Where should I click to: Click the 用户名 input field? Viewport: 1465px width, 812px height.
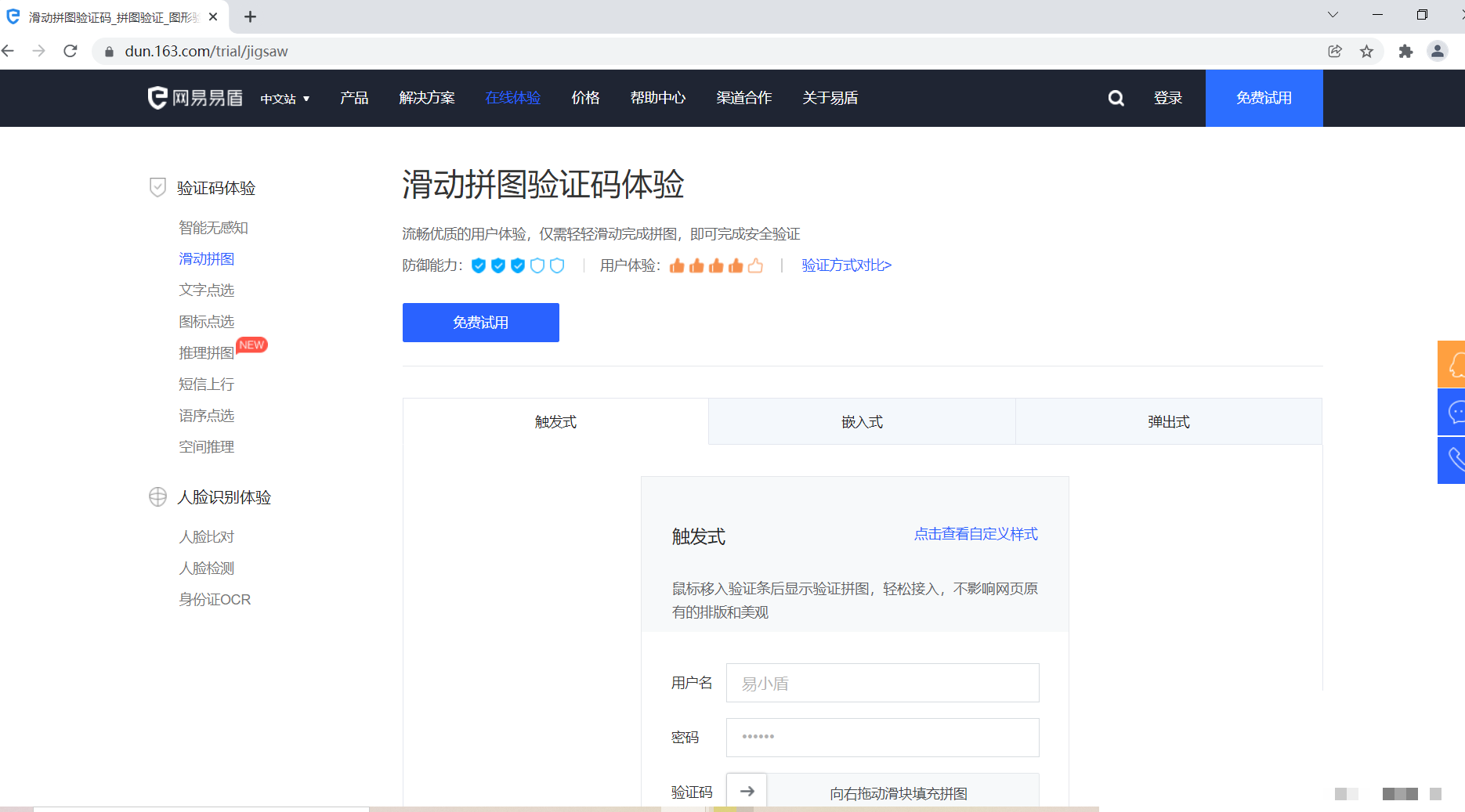[882, 682]
